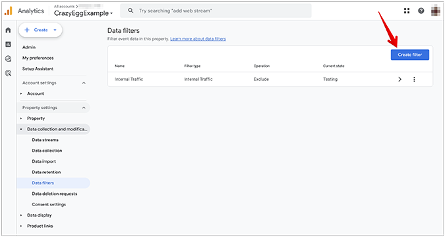Click the search magnifier icon
Viewport: 445px width, 237px height.
pos(131,11)
